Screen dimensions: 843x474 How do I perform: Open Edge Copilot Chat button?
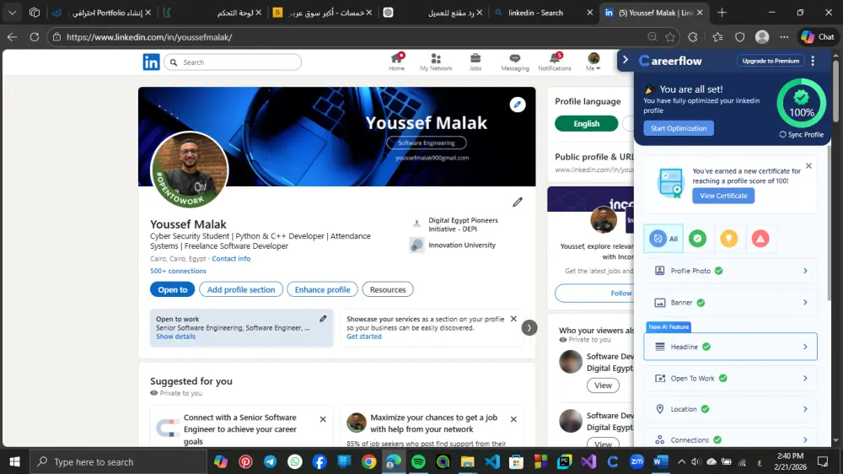818,37
